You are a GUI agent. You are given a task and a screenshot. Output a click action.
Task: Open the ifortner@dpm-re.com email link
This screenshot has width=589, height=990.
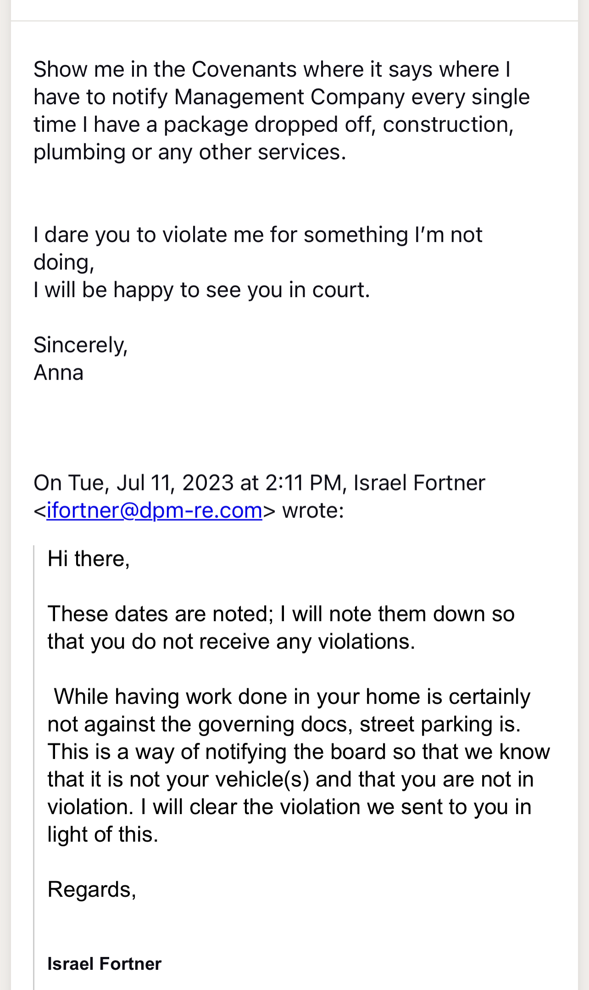click(154, 510)
